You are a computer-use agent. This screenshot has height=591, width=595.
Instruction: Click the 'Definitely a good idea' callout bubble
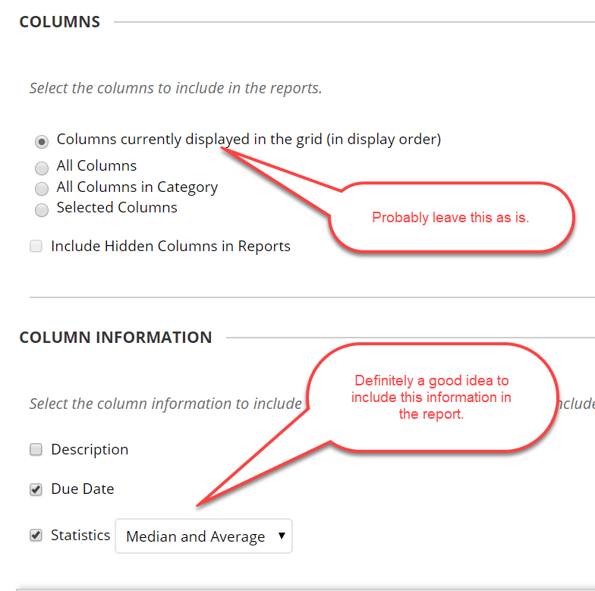431,398
